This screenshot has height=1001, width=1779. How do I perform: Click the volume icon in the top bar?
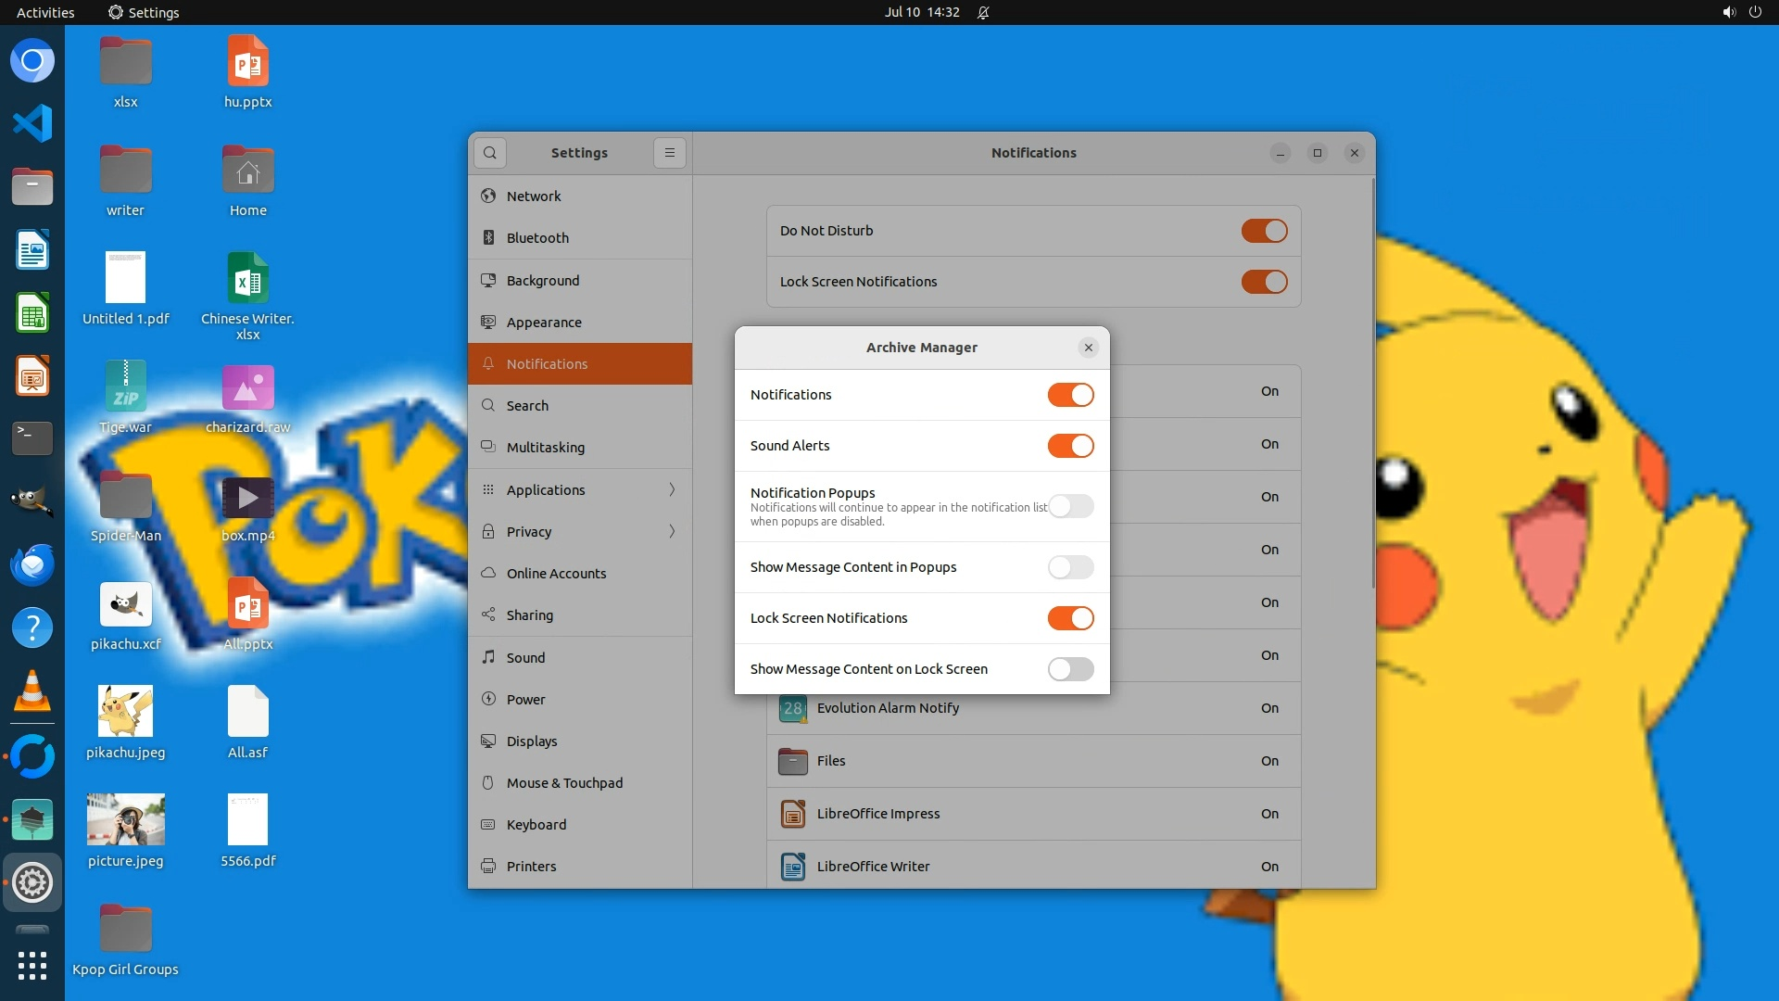click(x=1728, y=12)
